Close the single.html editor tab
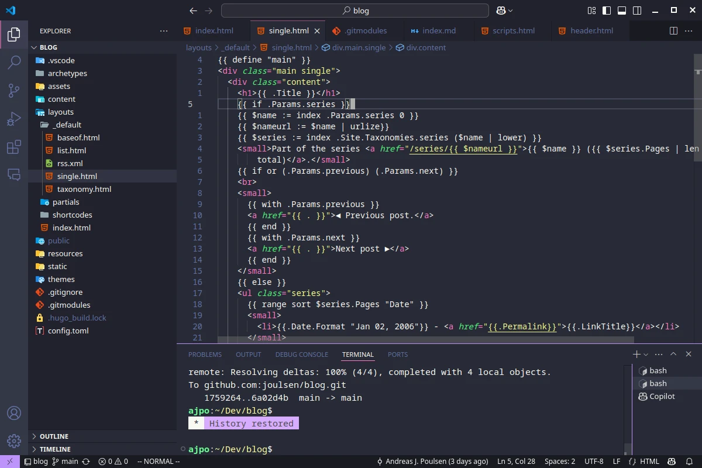The width and height of the screenshot is (702, 468). pyautogui.click(x=318, y=31)
